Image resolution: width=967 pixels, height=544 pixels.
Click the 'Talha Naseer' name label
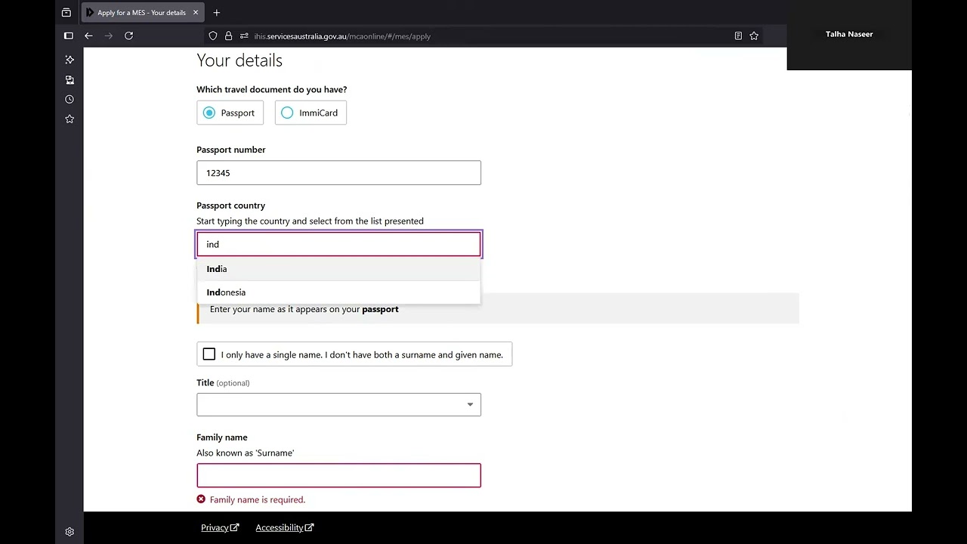(x=849, y=34)
